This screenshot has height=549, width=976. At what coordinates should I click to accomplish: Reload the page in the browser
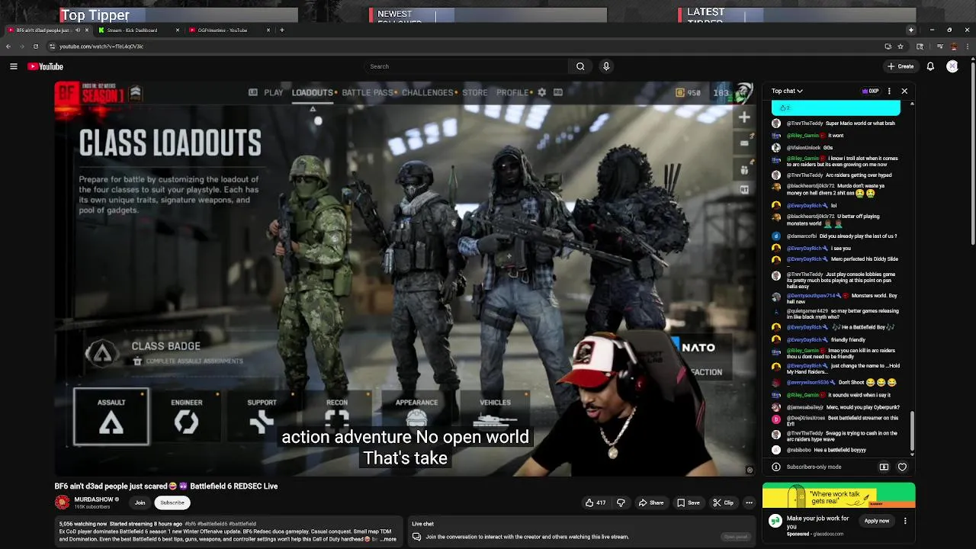point(35,47)
